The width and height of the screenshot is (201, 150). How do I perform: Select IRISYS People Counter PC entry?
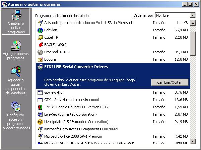coord(76,107)
